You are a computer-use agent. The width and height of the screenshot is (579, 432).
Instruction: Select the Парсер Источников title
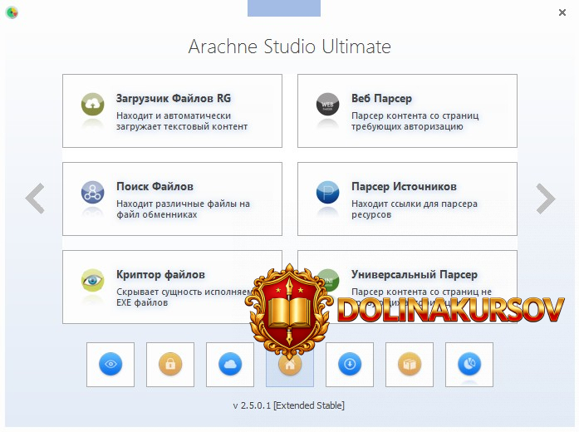(404, 186)
